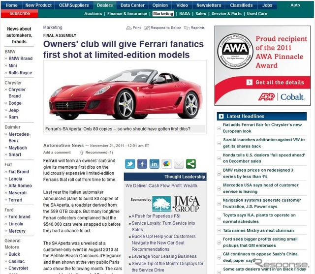Image resolution: width=315 pixels, height=274 pixels.
Task: Switch to the OEM\Suppliers tab
Action: click(x=74, y=5)
